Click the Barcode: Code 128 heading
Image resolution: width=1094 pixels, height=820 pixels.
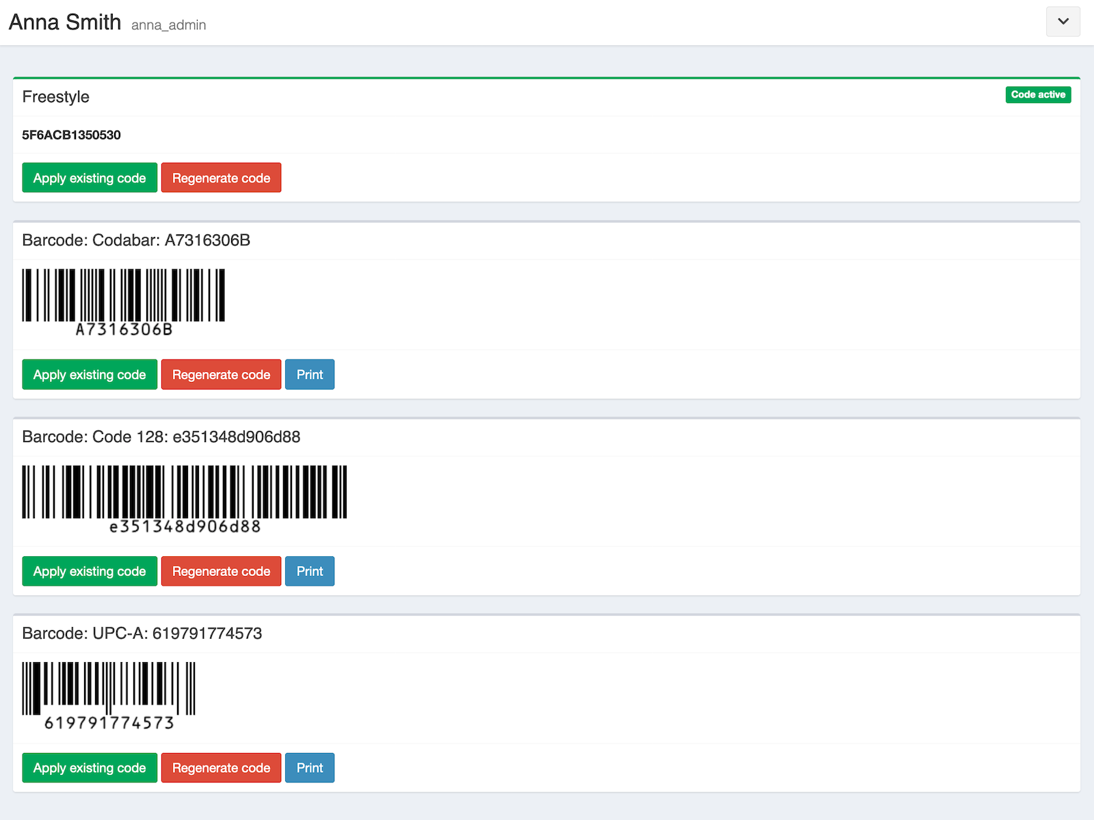161,437
